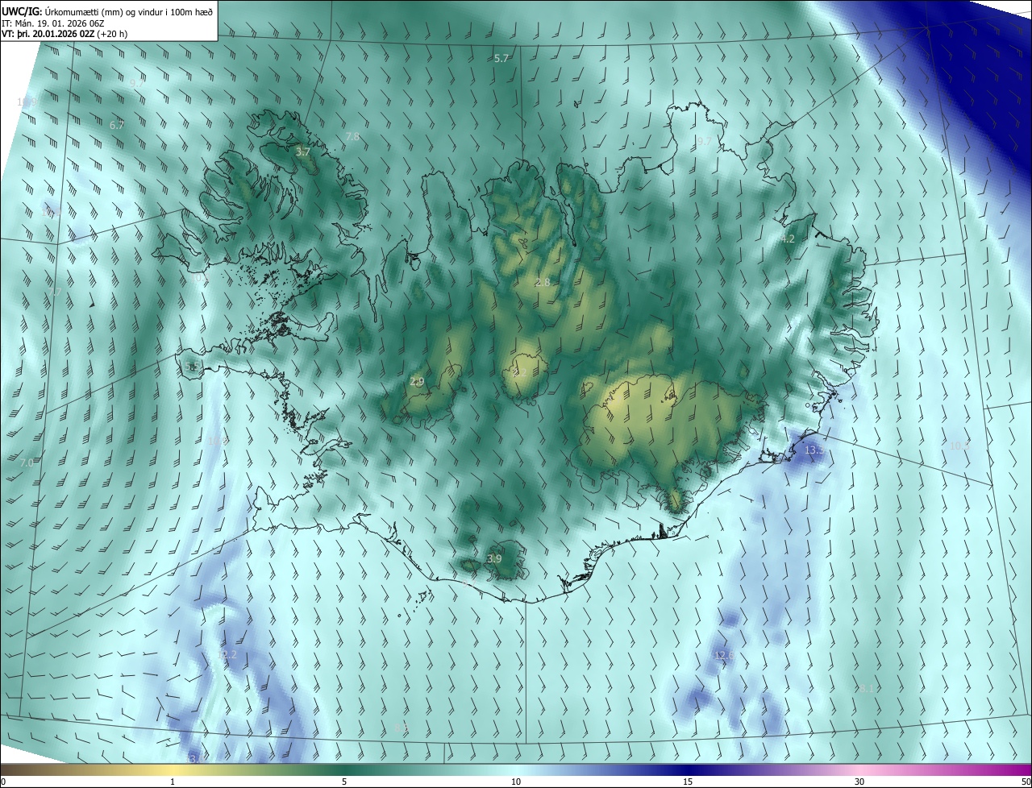
Task: Click the 0 label on the color scale
Action: click(3, 782)
